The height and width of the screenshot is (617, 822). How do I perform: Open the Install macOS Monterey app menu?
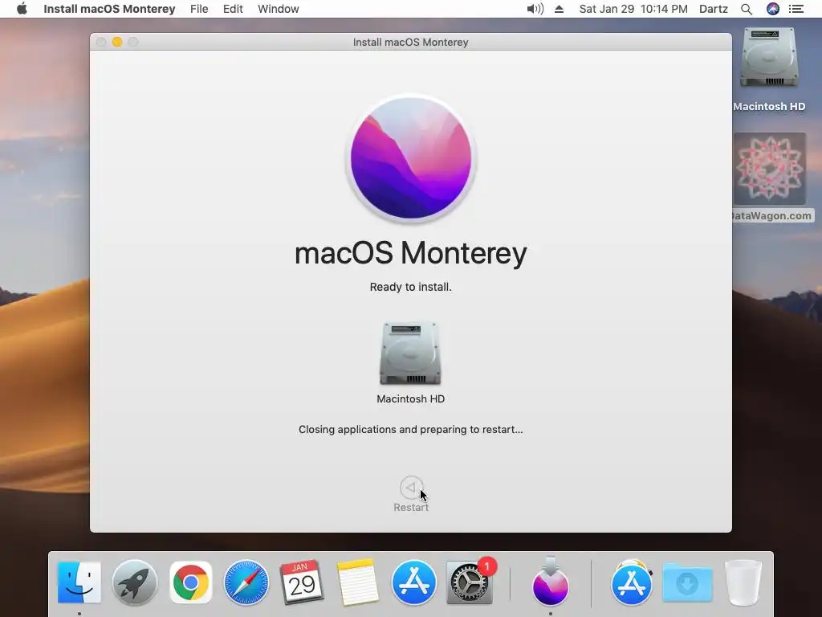pos(109,9)
